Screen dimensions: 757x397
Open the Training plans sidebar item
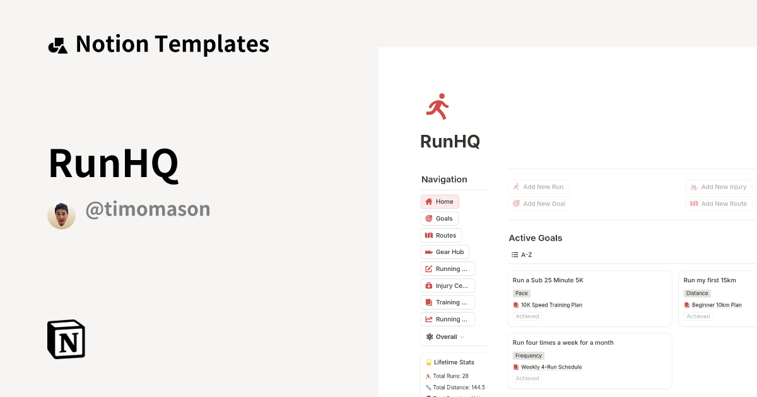click(x=448, y=302)
